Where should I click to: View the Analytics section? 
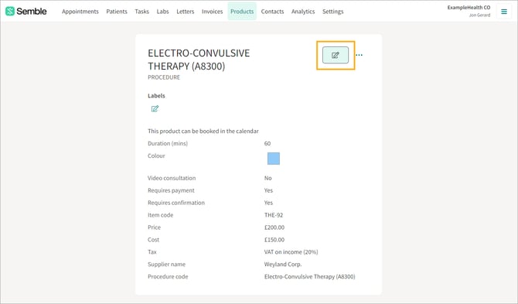pos(303,12)
